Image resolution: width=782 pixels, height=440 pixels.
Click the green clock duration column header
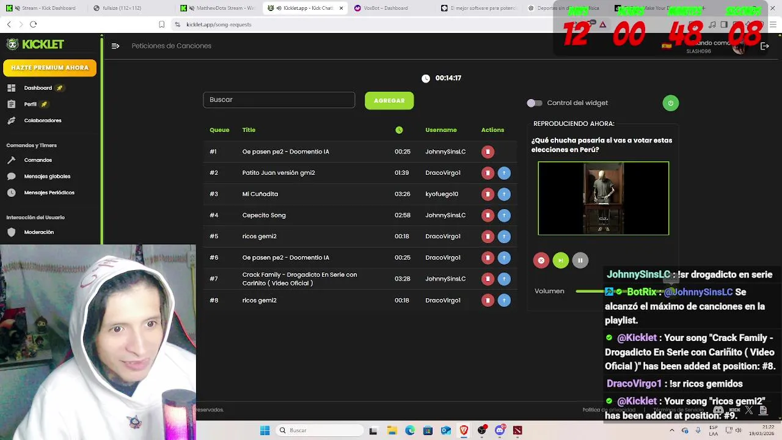click(x=399, y=130)
